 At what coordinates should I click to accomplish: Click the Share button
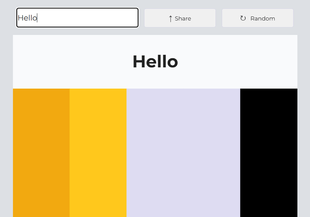tap(180, 18)
